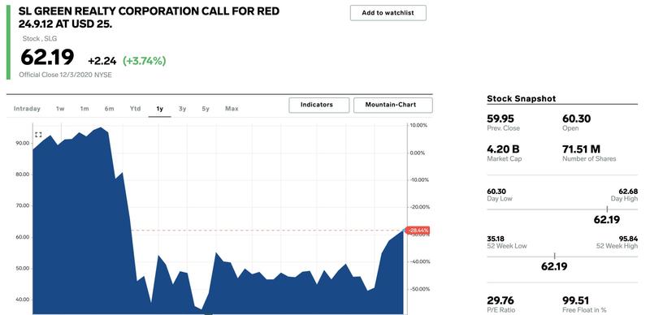The image size is (650, 315).
Task: Change chart to 3y range
Action: 182,109
